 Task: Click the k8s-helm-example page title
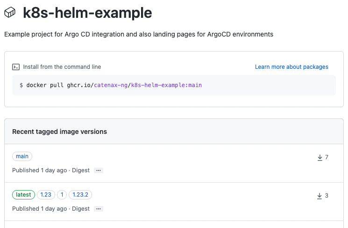(87, 13)
